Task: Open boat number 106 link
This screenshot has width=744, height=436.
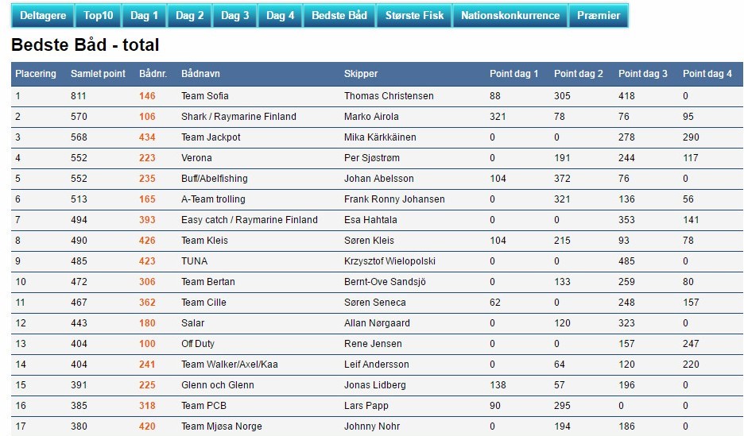Action: (147, 117)
